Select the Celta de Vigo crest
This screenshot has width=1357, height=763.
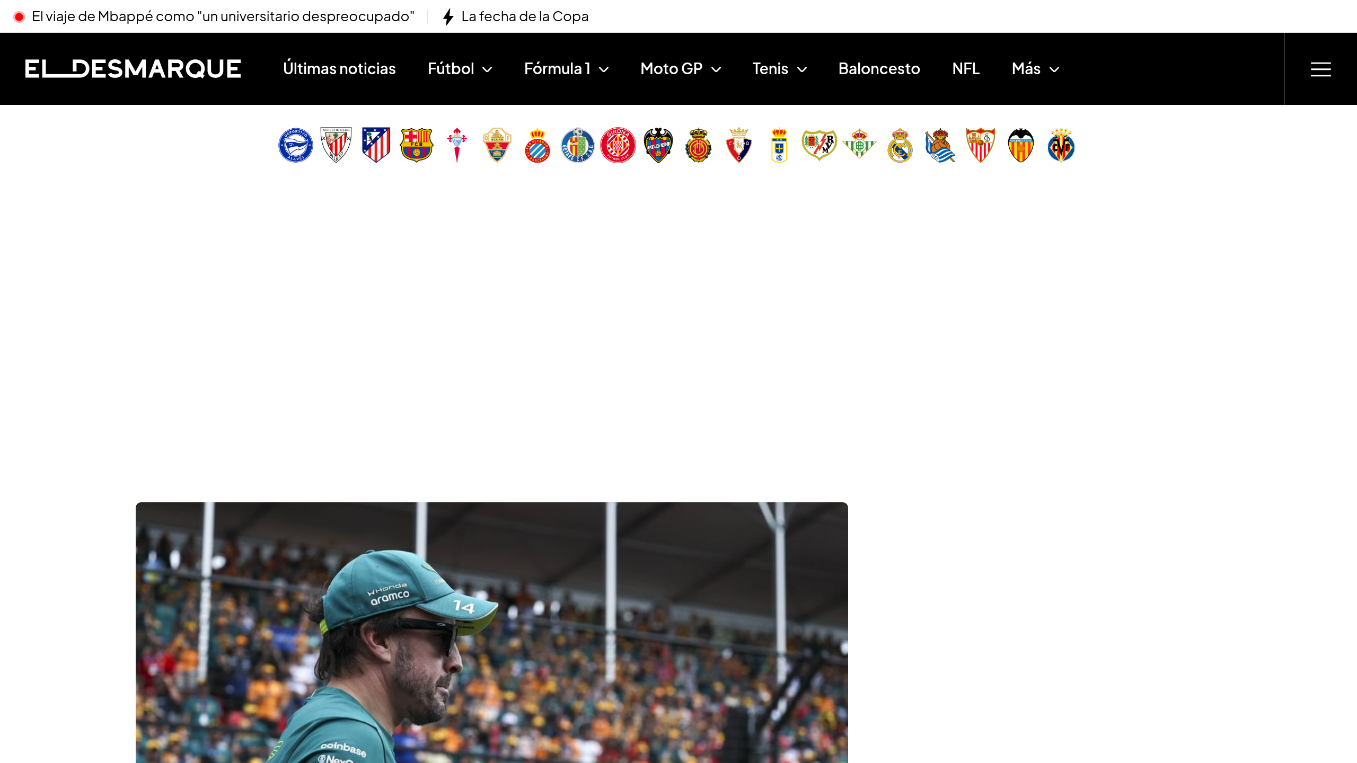point(457,145)
